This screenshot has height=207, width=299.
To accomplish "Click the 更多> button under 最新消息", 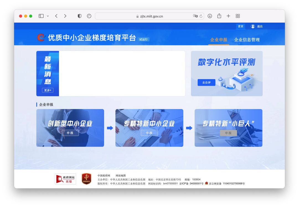I will pos(48,90).
